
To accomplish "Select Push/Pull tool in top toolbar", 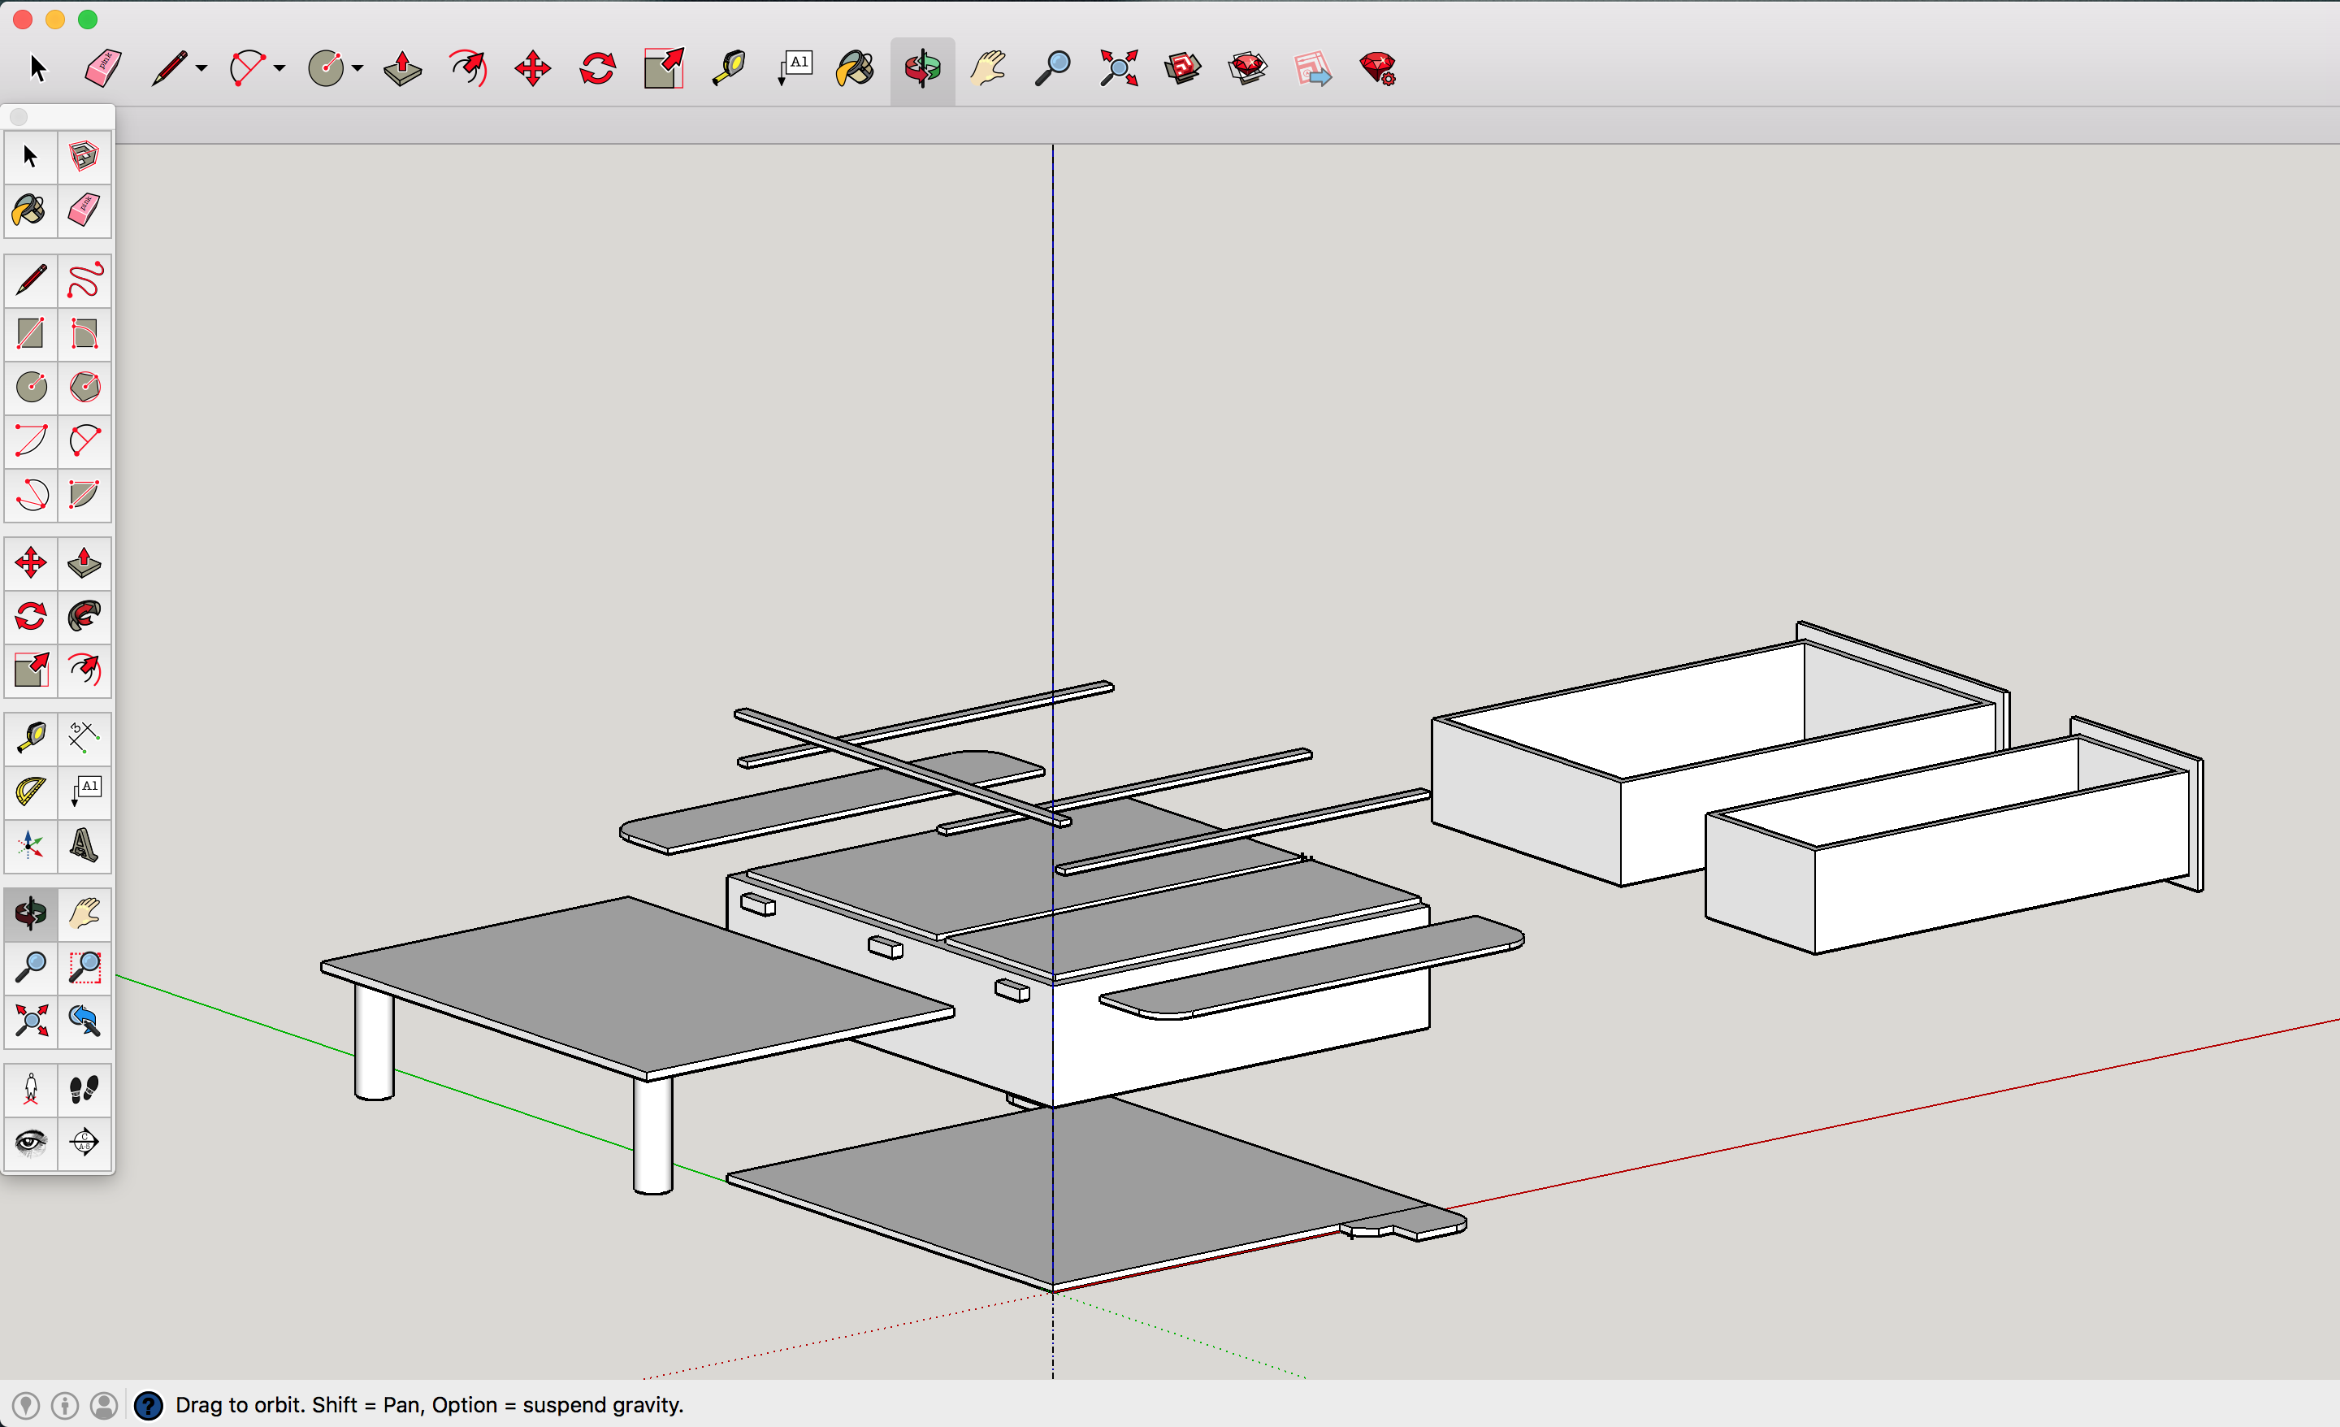I will 403,68.
